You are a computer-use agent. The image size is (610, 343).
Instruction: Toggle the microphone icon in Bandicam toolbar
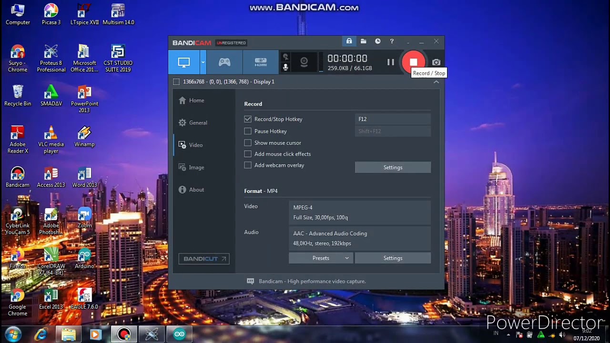click(285, 67)
